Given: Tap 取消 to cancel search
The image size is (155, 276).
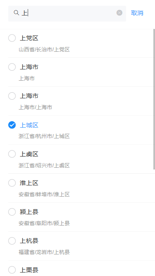Looking at the screenshot, I should point(137,13).
